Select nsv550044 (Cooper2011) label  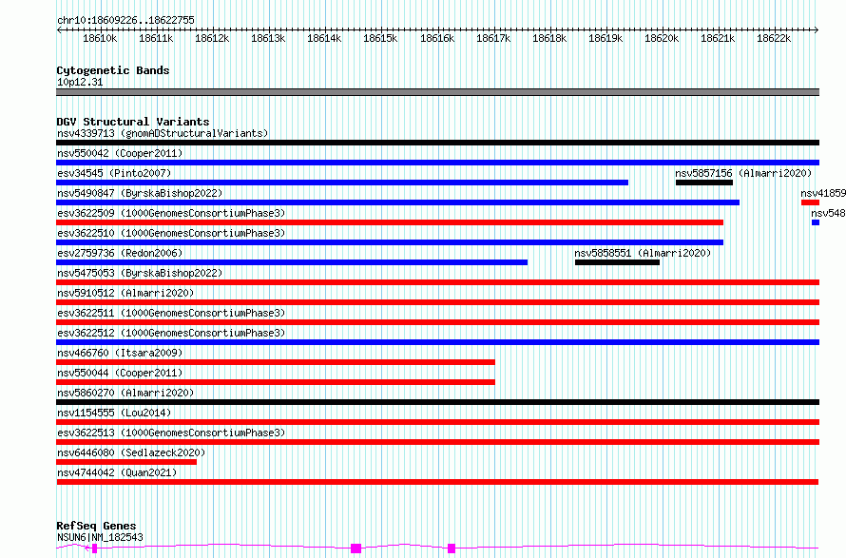pyautogui.click(x=120, y=373)
